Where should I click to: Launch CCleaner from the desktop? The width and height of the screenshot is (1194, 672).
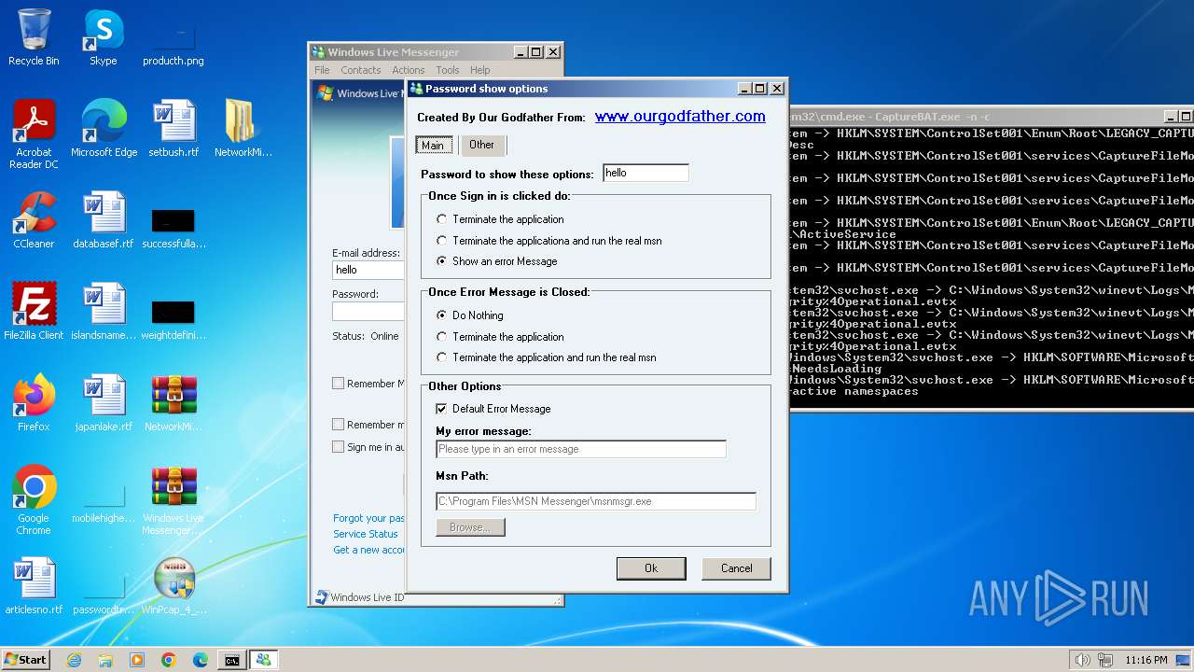[x=34, y=220]
